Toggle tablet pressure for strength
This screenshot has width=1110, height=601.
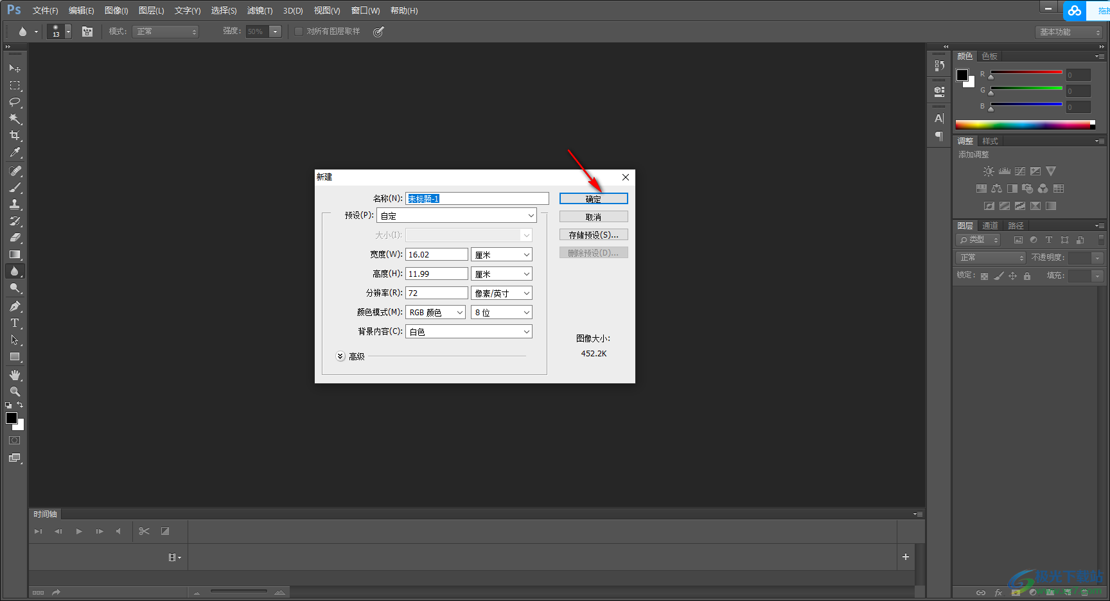pyautogui.click(x=378, y=31)
